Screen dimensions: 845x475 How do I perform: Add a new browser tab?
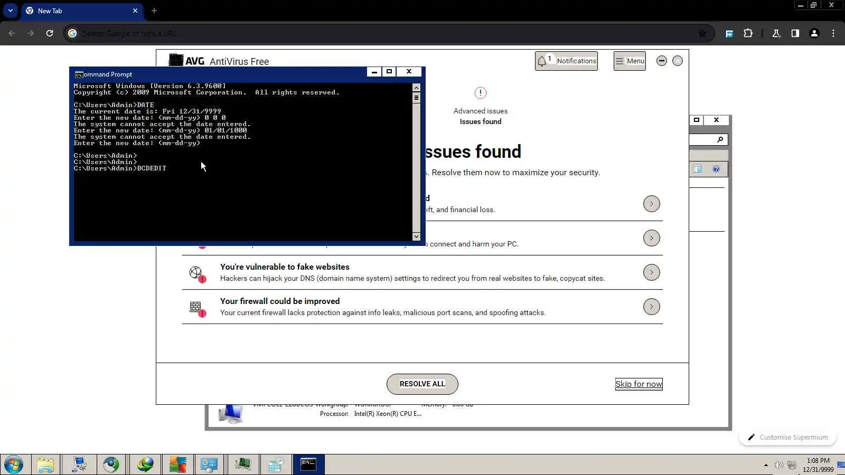pos(154,11)
